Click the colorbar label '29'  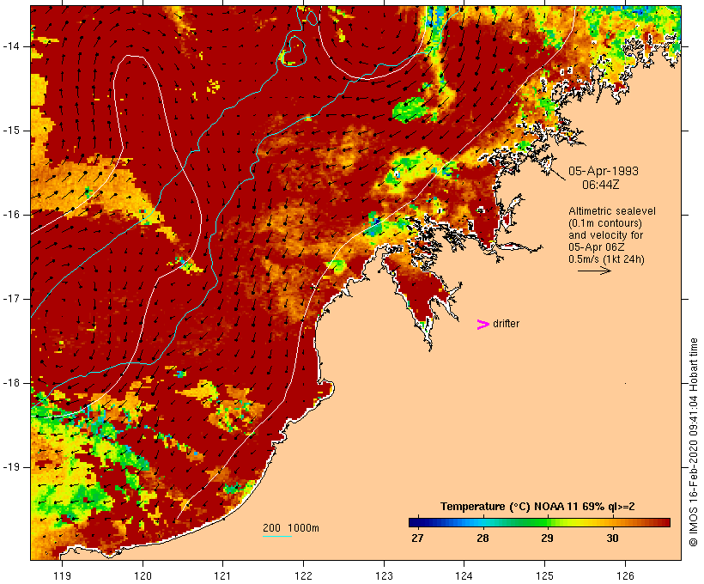click(547, 538)
